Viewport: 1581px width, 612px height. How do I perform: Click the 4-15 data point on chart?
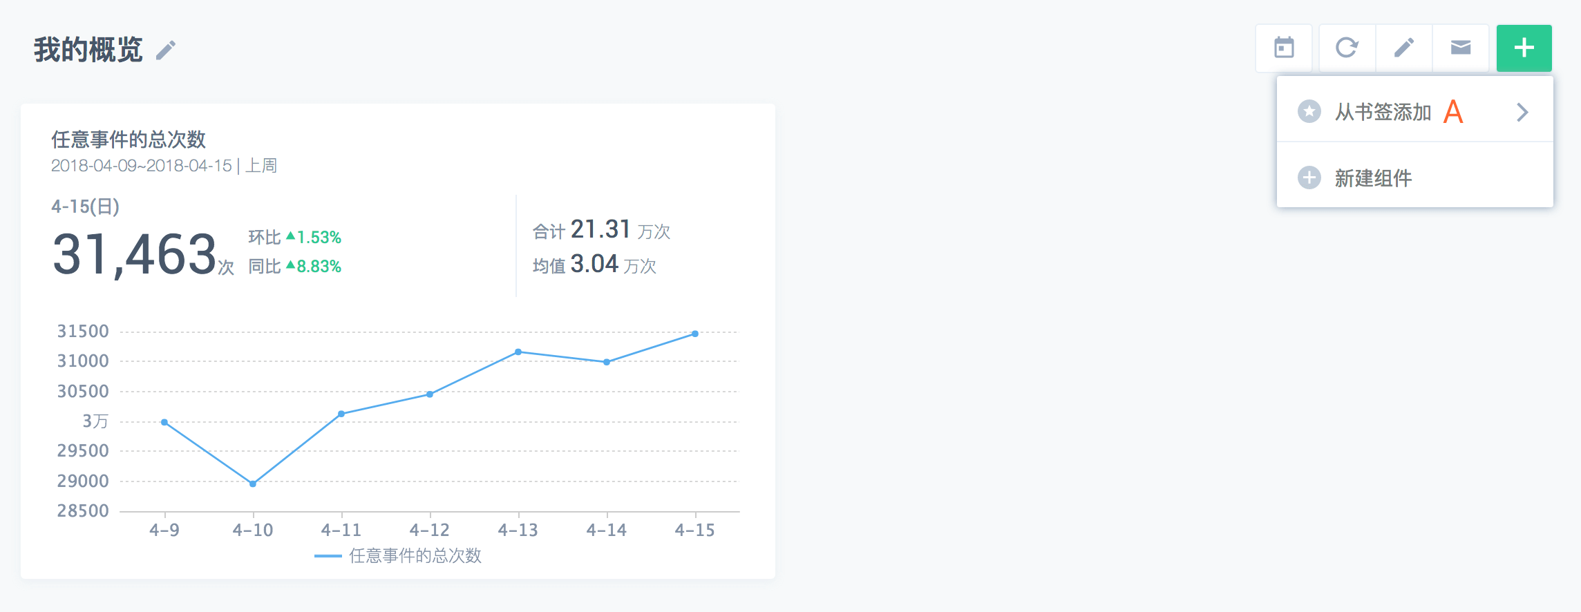click(x=695, y=334)
